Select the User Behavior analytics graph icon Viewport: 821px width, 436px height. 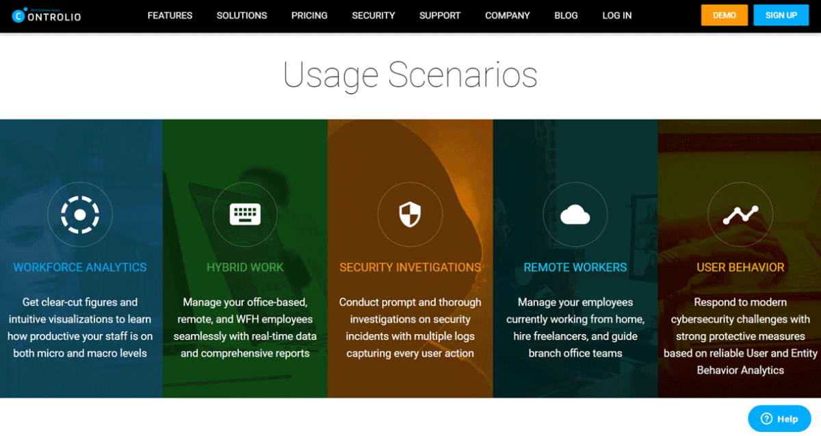click(x=740, y=214)
